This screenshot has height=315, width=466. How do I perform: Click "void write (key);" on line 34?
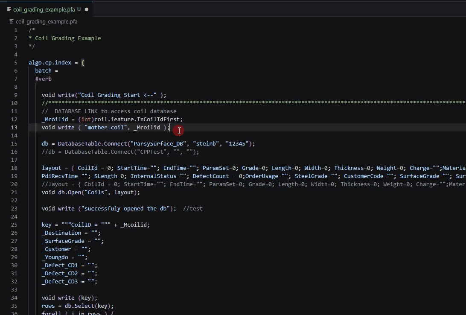tap(70, 298)
